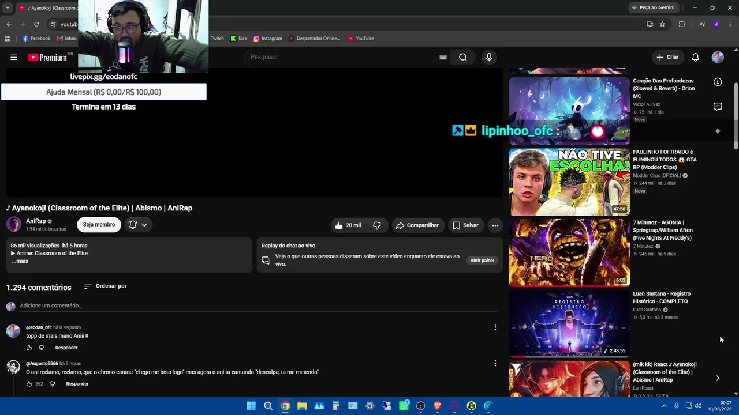Open Chrome extensions puzzle icon
Viewport: 739px width, 415px height.
(682, 24)
